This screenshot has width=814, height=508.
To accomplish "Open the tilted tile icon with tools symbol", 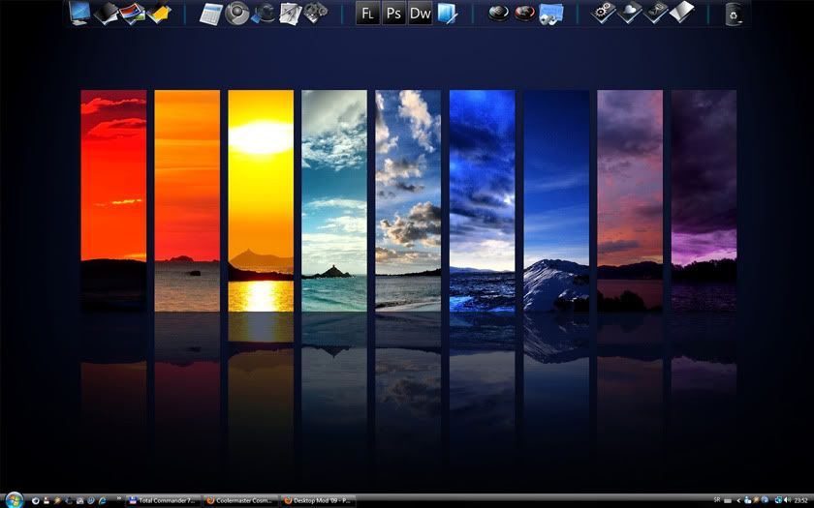I will [x=655, y=13].
